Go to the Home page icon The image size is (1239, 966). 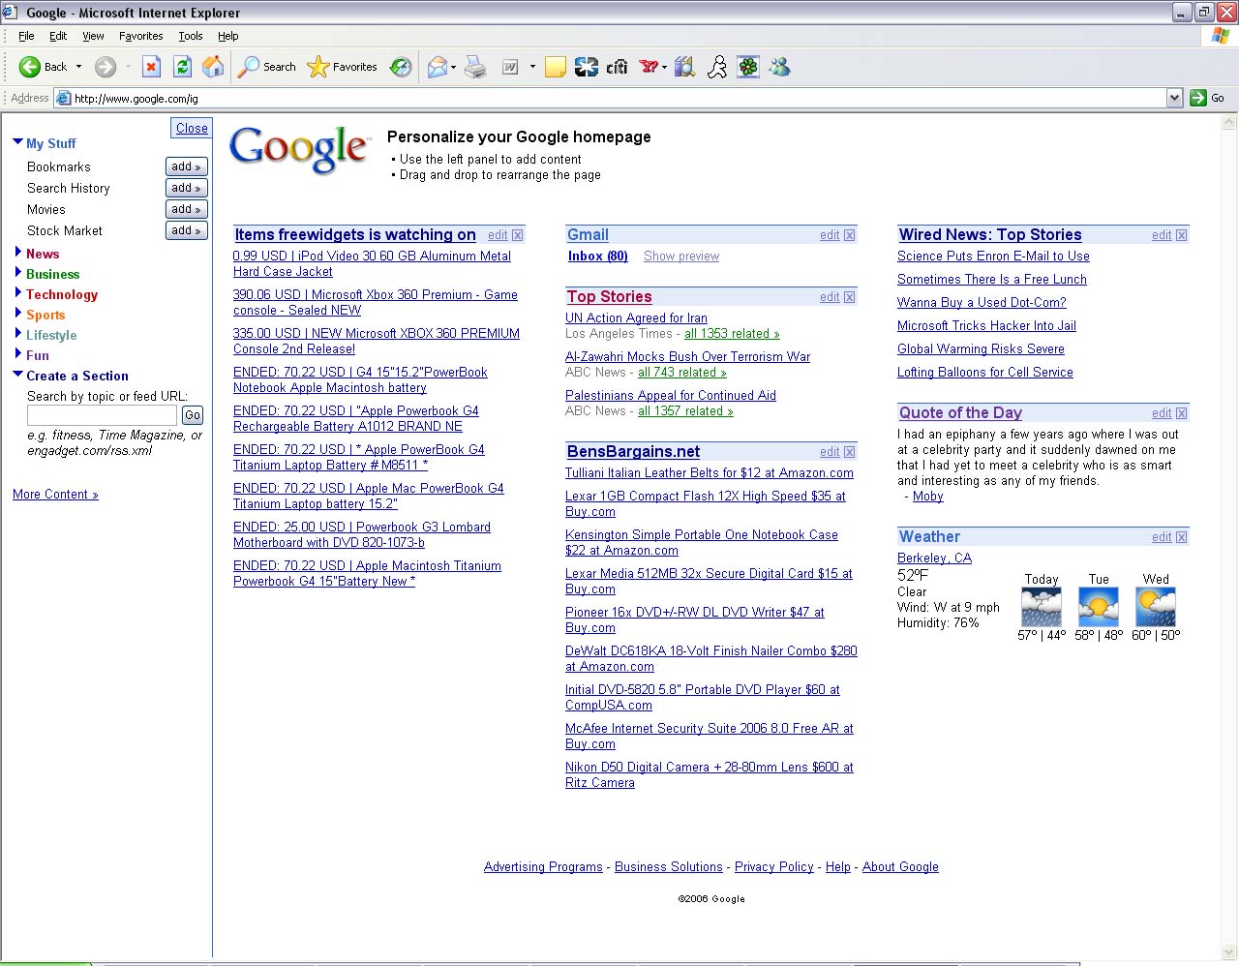click(213, 67)
